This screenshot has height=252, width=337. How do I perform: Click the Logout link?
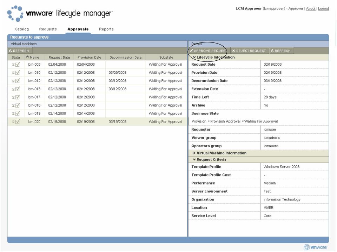(x=323, y=8)
